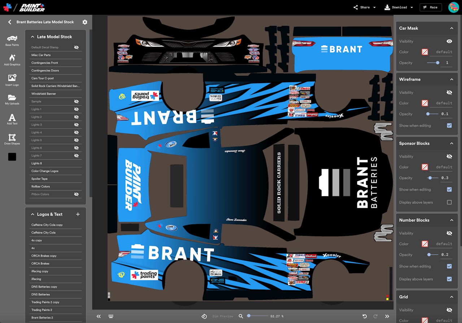
Task: Collapse the Number Blocks panel
Action: 452,220
